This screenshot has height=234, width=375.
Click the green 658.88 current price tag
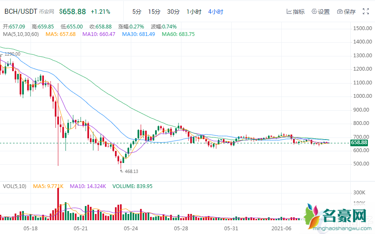(x=360, y=143)
